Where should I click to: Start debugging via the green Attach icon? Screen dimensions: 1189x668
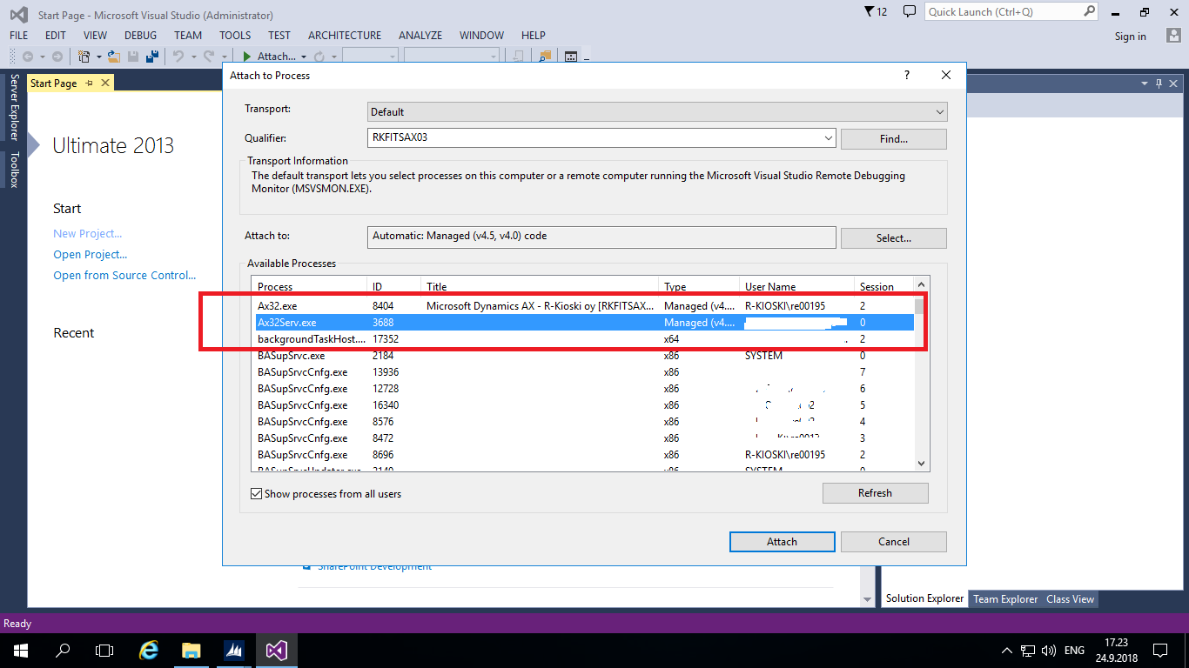246,56
